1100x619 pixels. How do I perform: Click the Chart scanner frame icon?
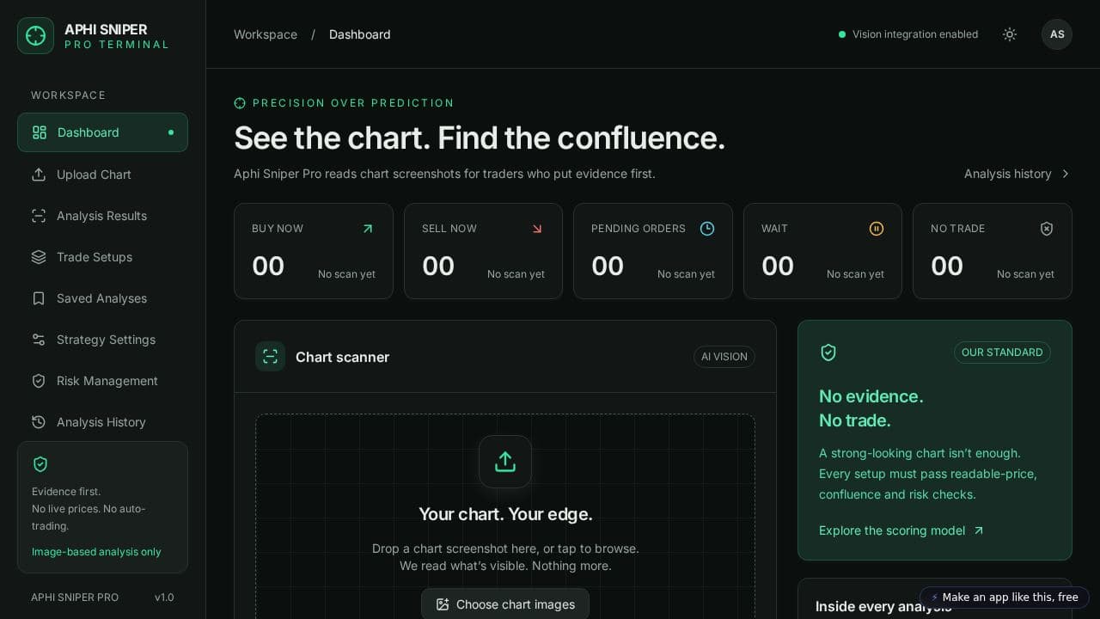tap(270, 357)
